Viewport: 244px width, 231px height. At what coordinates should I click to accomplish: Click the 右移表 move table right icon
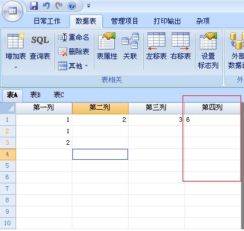pos(180,41)
